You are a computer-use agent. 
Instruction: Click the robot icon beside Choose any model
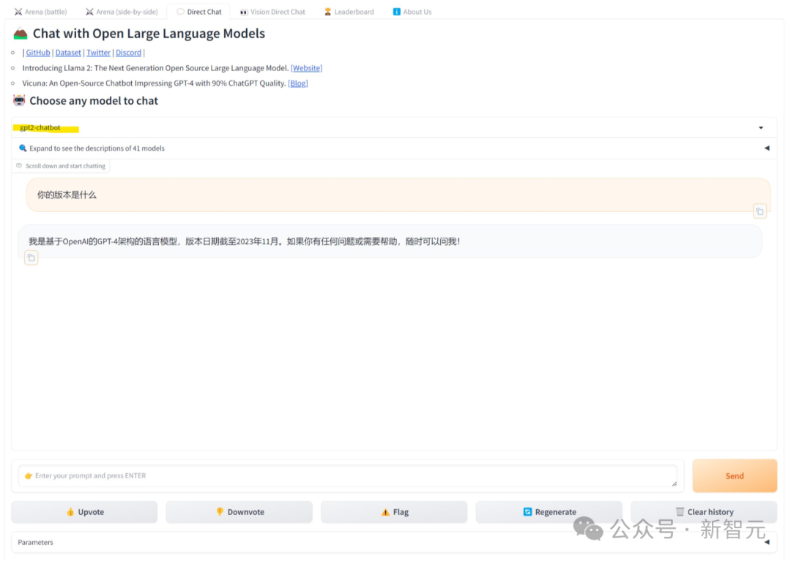19,100
